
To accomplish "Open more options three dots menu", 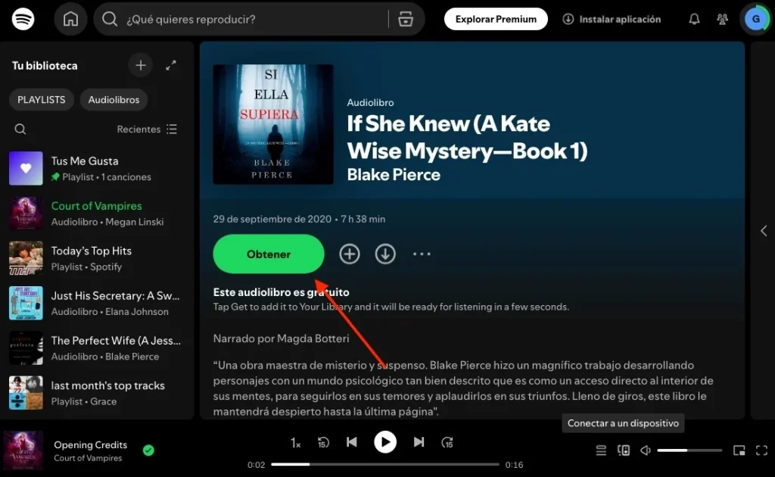I will pos(422,254).
